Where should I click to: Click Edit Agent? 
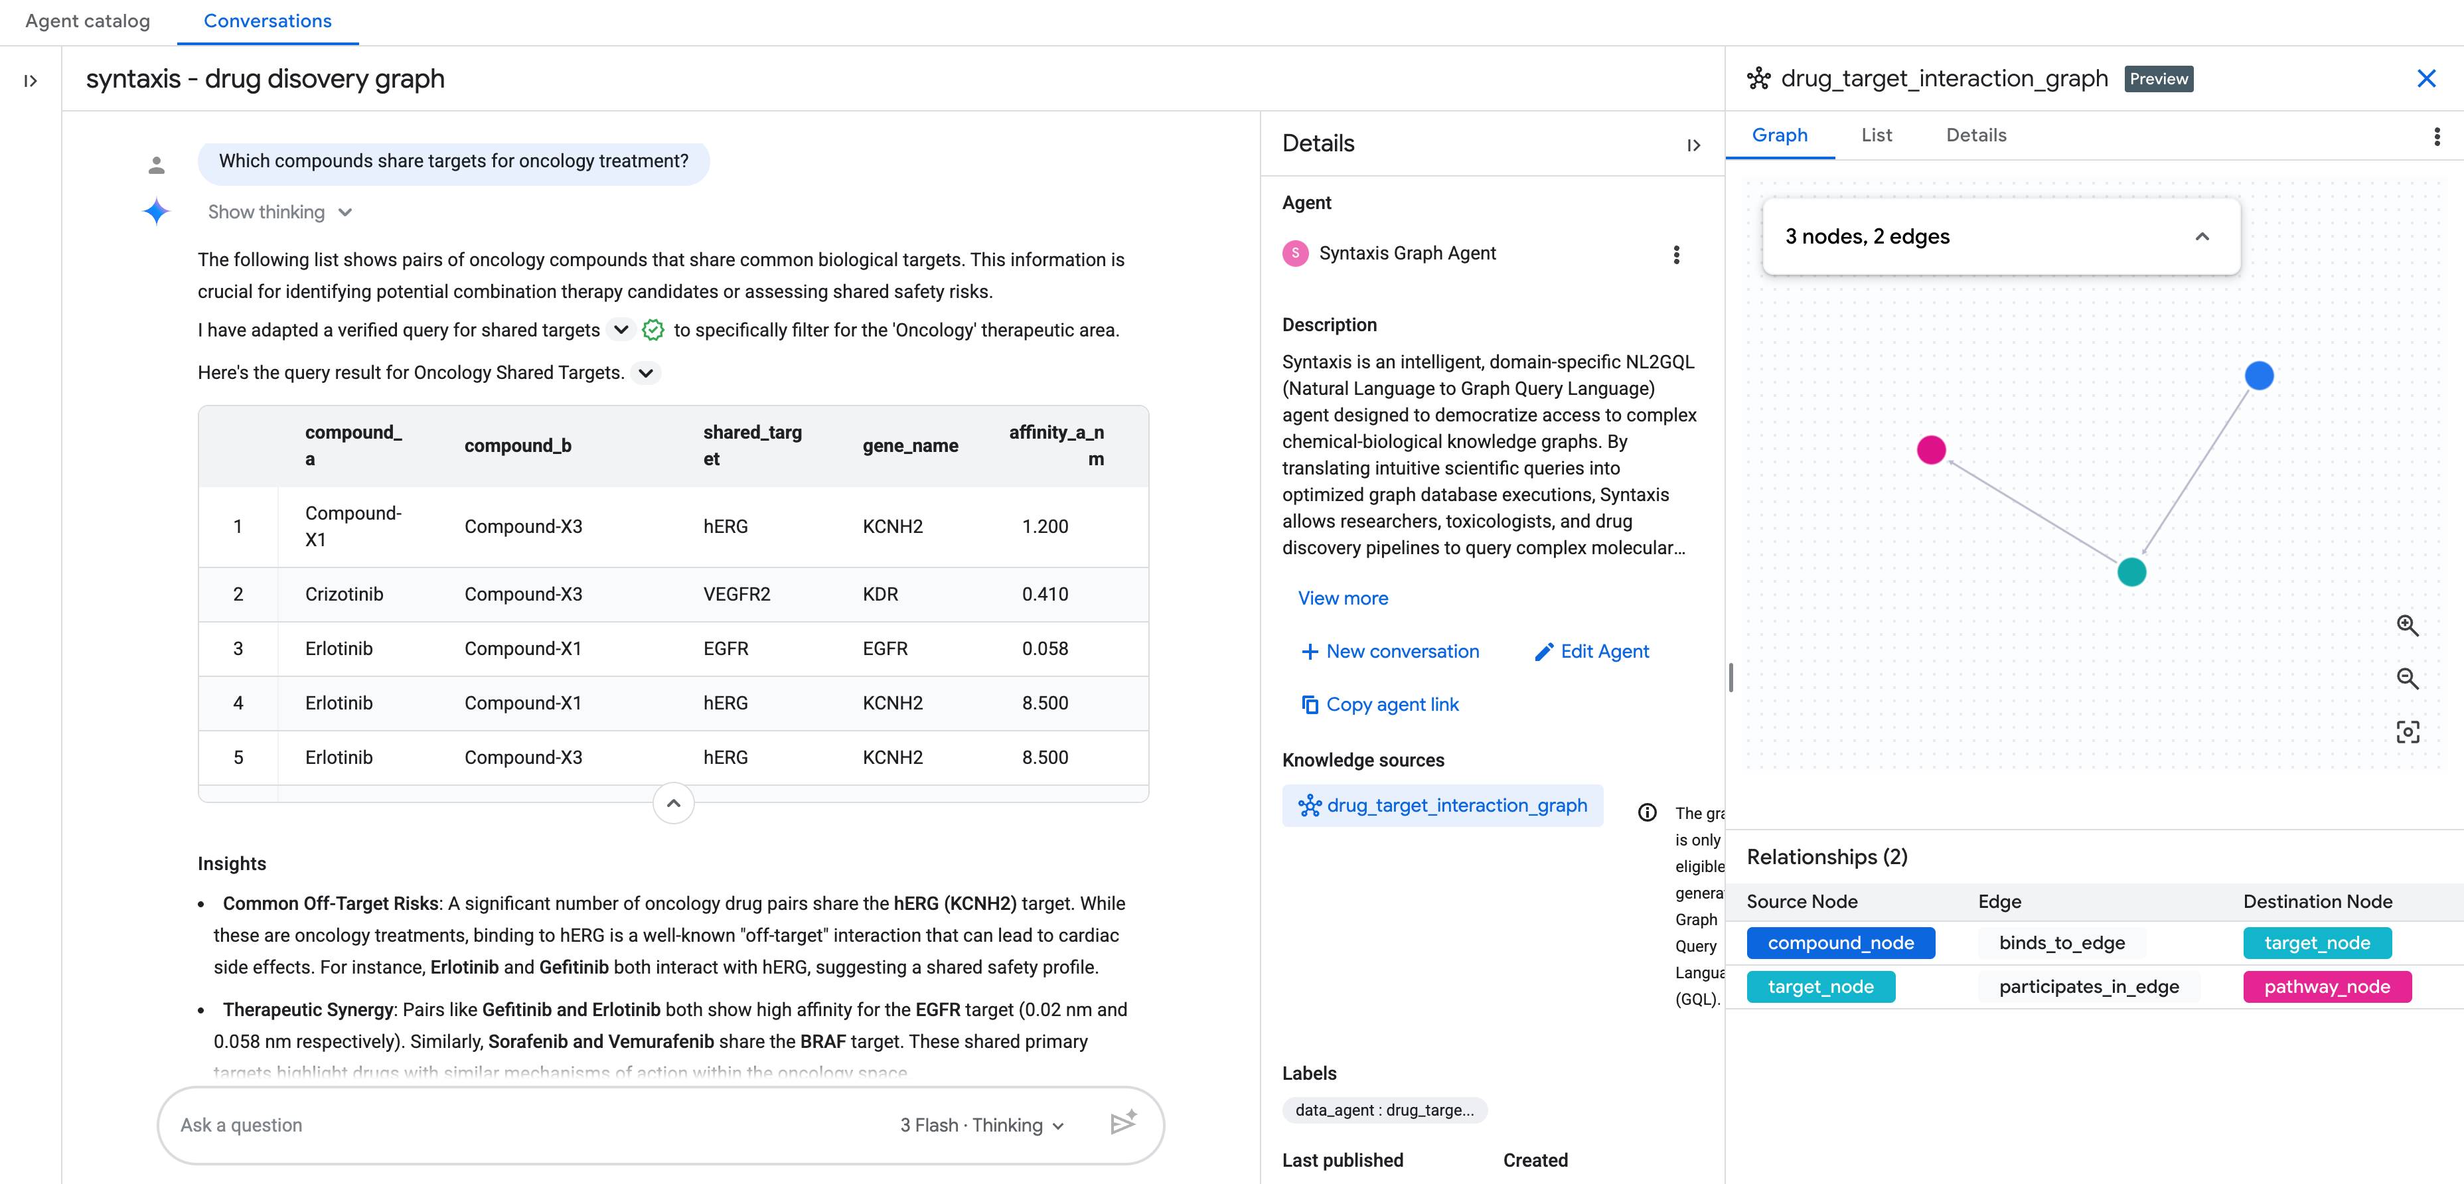click(x=1592, y=652)
